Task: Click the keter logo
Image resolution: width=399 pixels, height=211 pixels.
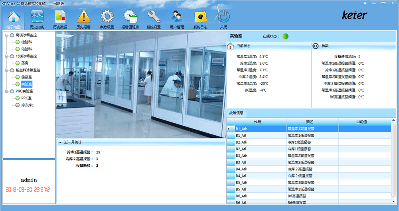Action: [x=354, y=15]
